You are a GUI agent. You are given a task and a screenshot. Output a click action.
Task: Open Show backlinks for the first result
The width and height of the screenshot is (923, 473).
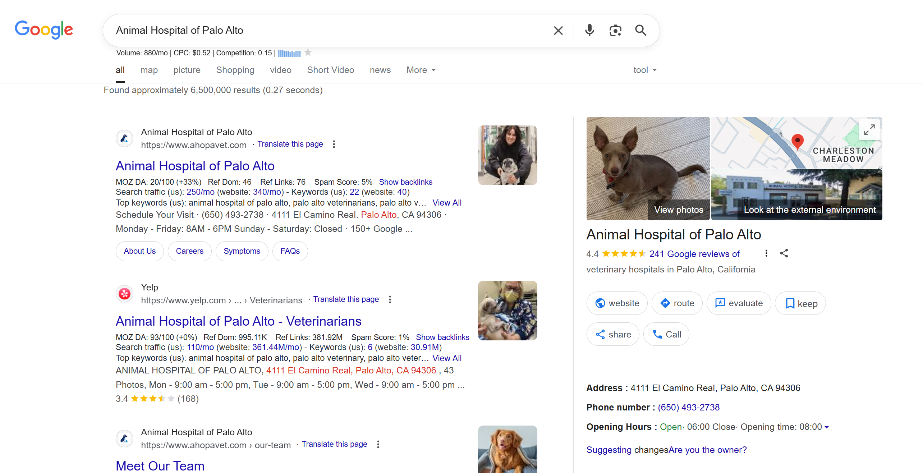[x=406, y=182]
